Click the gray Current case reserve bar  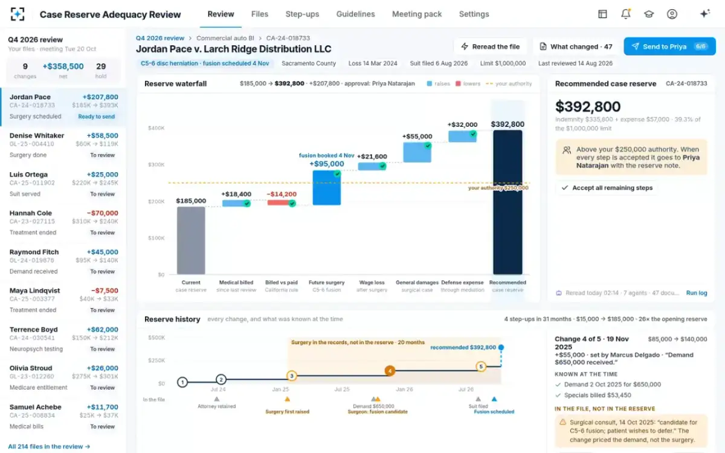(x=191, y=241)
